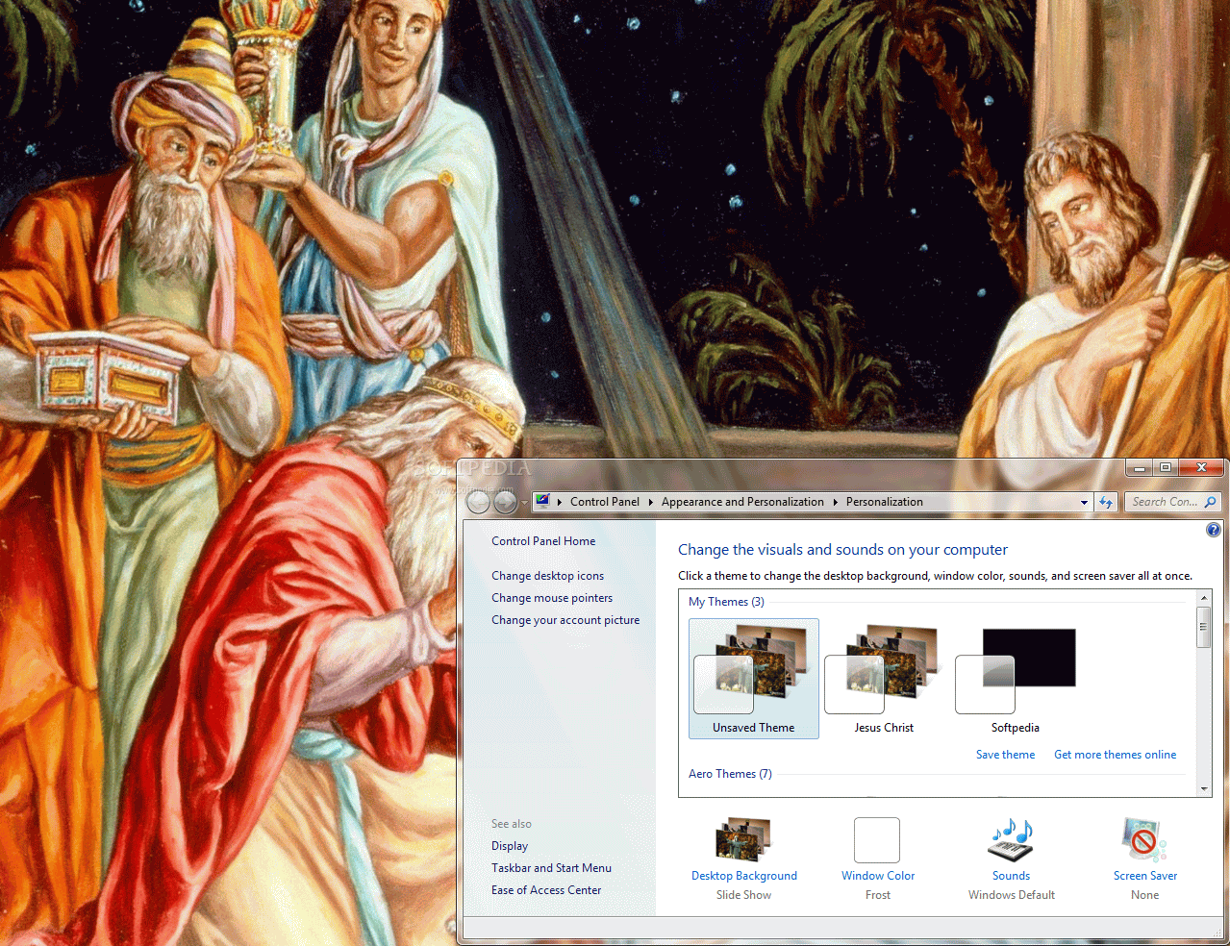Screen dimensions: 1230x946
Task: Click the Windows Default sounds label
Action: coord(1012,895)
